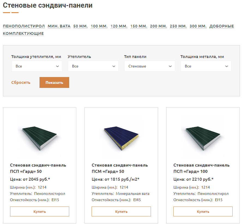243x224 pixels.
Task: Choose the 150 ММ. thickness link
Action: click(139, 26)
